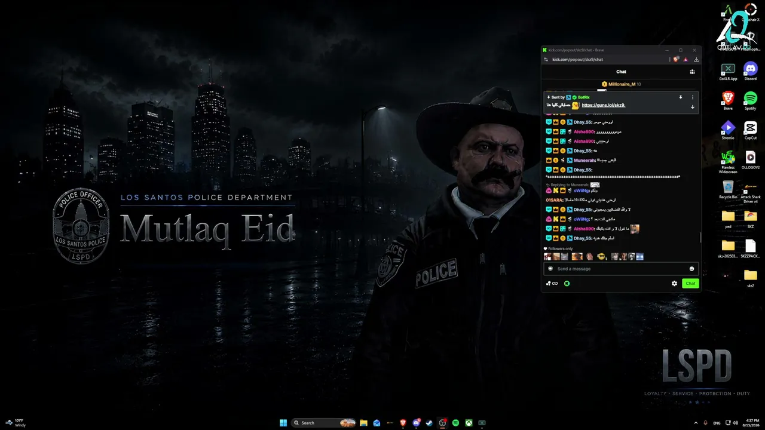Open Brave browser from taskbar
This screenshot has width=765, height=430.
pos(403,423)
